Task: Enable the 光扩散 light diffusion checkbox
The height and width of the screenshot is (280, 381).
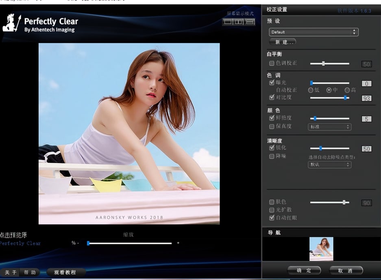Action: (x=272, y=210)
